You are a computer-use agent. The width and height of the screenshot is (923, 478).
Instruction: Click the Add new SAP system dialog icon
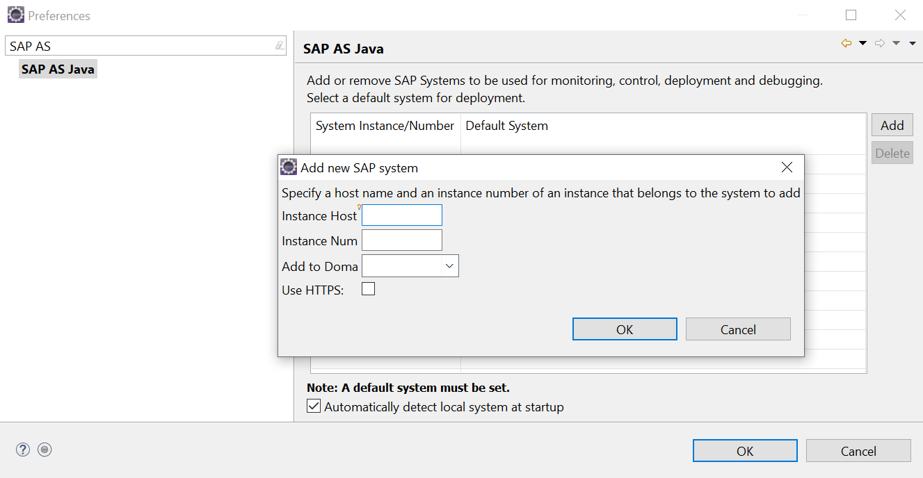click(289, 167)
